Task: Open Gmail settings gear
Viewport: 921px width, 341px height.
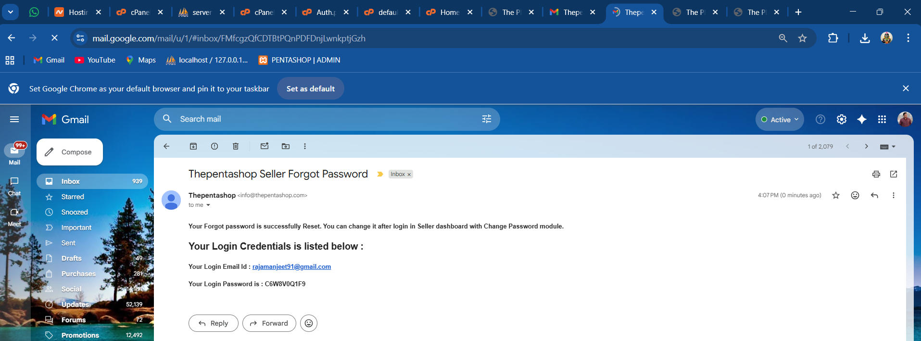Action: point(842,119)
